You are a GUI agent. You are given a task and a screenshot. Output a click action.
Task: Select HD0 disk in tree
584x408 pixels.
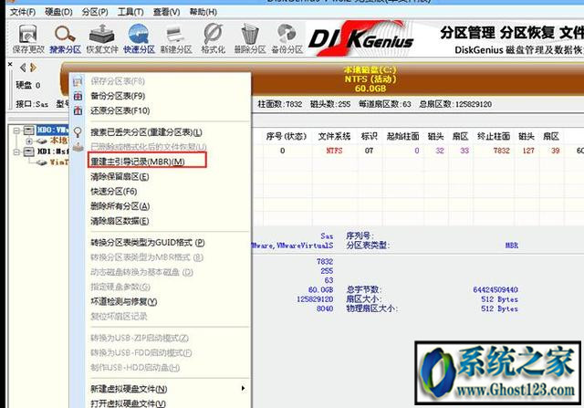pos(53,130)
